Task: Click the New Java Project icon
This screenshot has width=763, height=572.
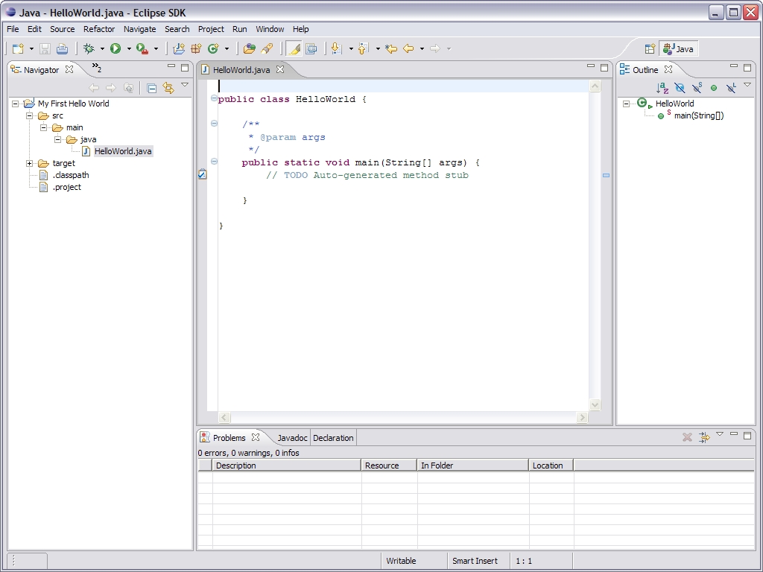Action: [x=179, y=48]
